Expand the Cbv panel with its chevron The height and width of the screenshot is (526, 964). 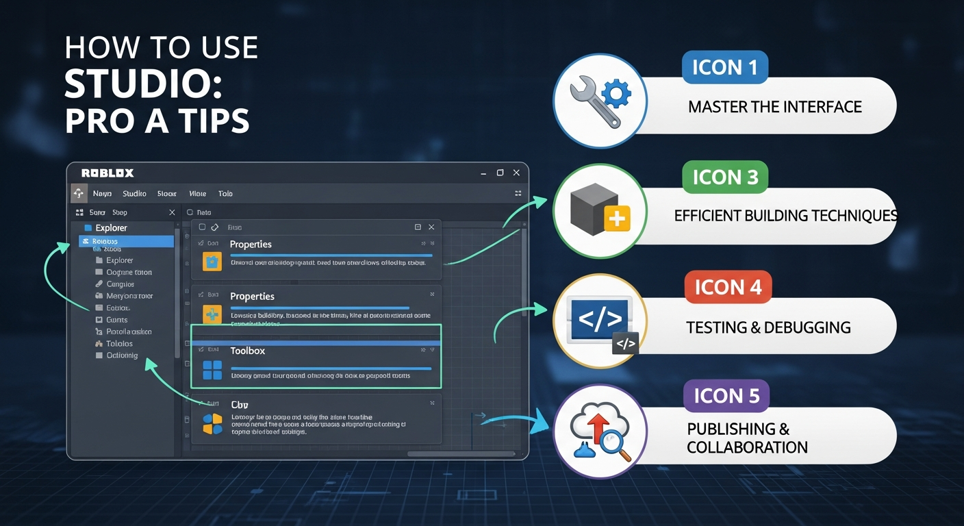[431, 403]
